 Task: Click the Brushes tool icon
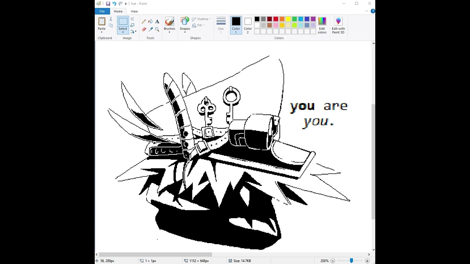tap(169, 21)
